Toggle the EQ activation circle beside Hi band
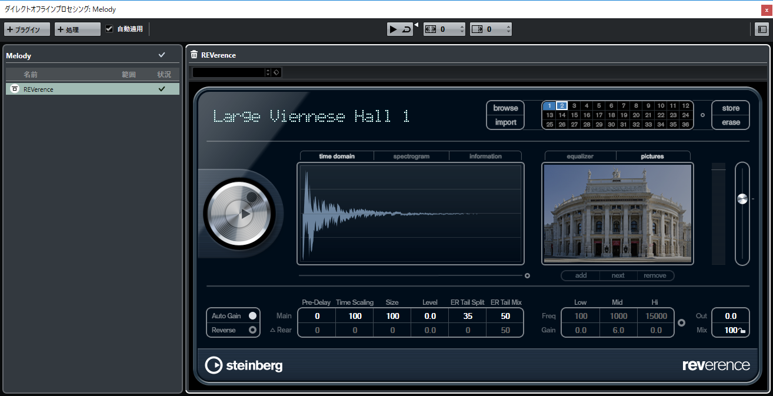Screen dimensions: 773x396 [x=682, y=322]
